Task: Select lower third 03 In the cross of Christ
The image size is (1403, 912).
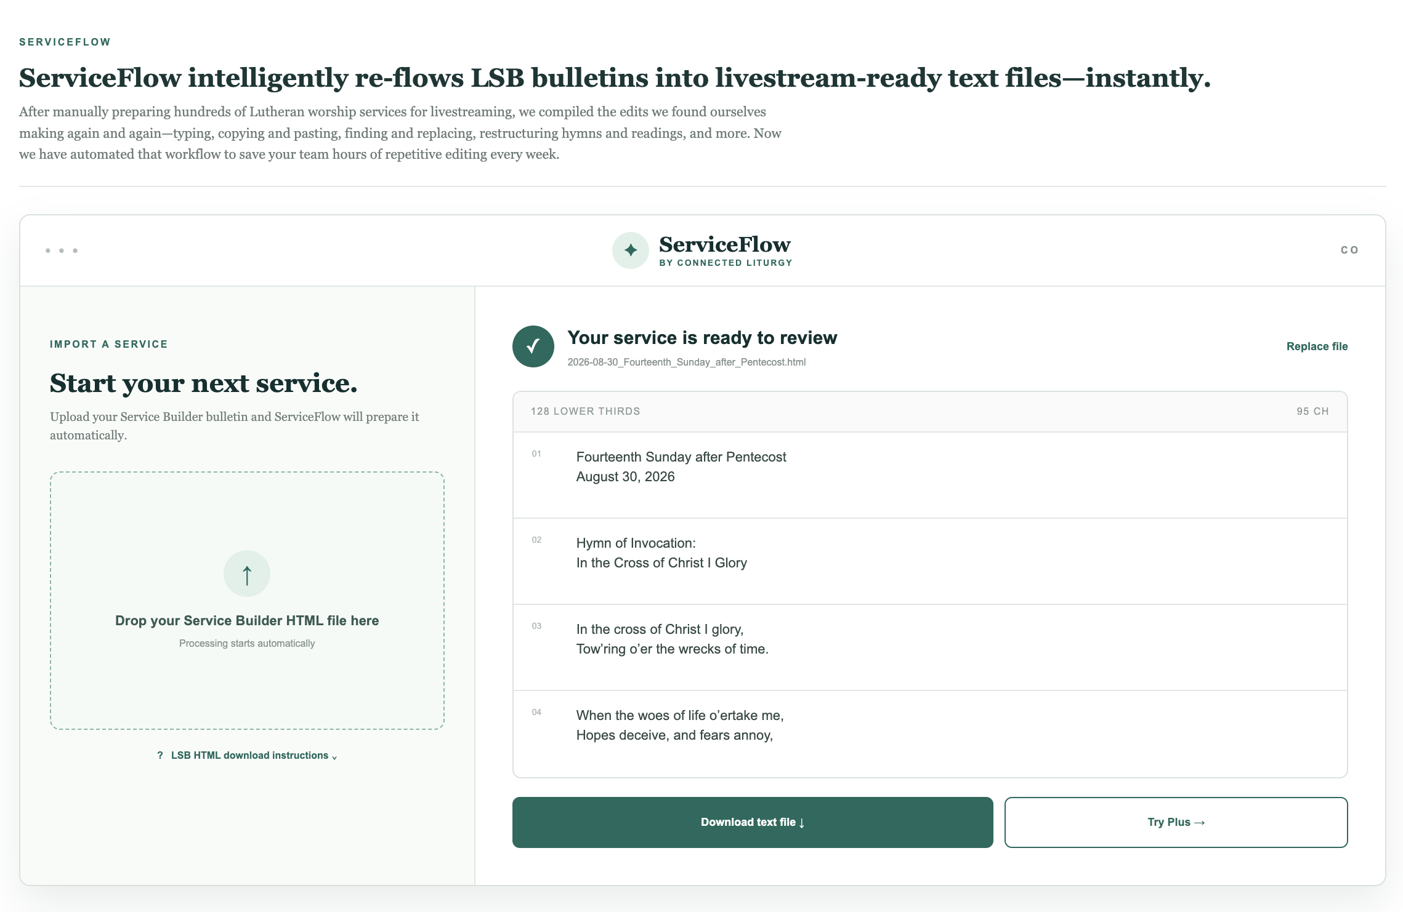Action: (930, 647)
